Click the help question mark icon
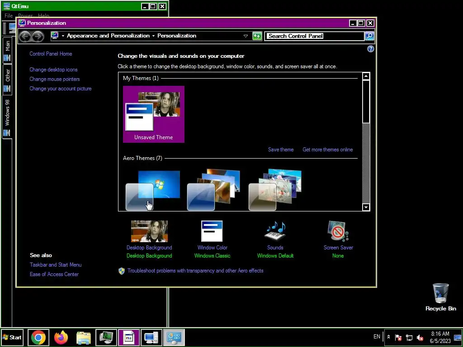Image resolution: width=463 pixels, height=347 pixels. (x=371, y=49)
